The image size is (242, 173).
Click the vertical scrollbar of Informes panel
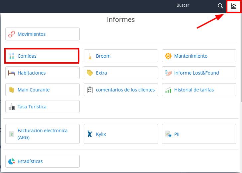(x=241, y=57)
